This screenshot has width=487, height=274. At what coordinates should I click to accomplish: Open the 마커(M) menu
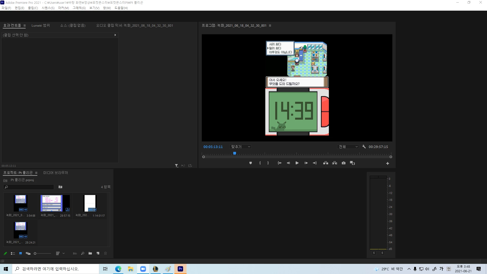point(63,8)
